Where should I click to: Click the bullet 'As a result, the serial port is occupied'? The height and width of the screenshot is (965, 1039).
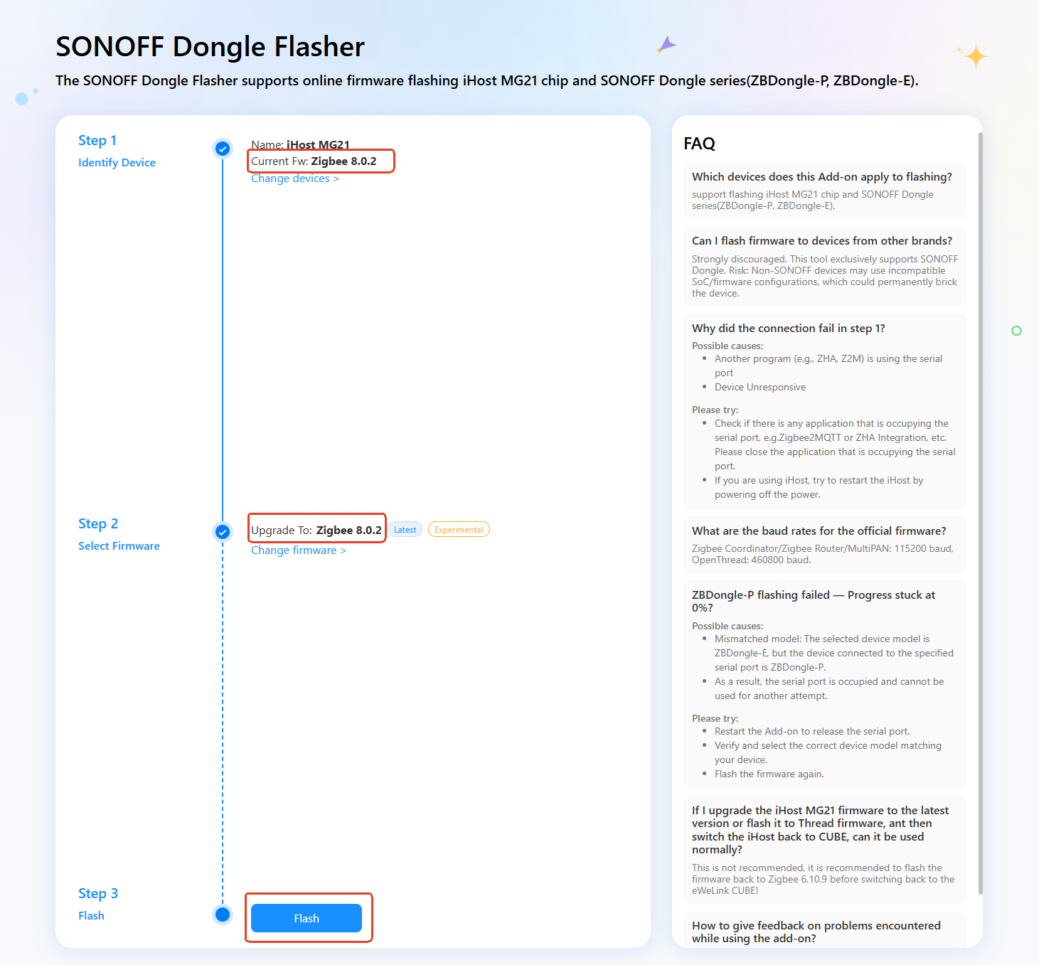829,688
